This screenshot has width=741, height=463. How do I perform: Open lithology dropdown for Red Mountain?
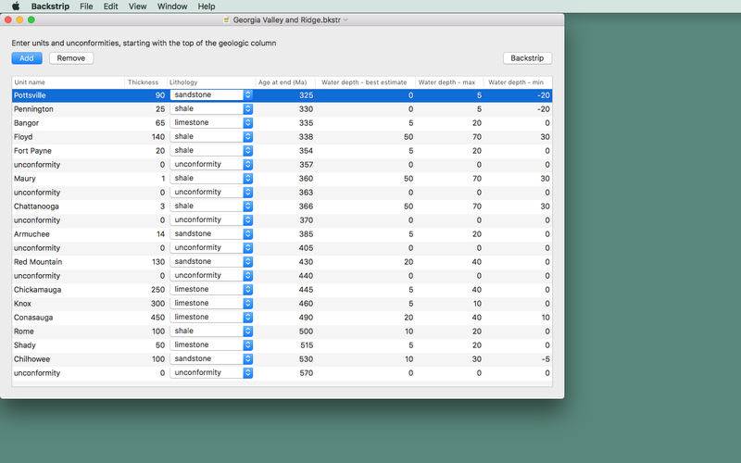click(x=248, y=262)
